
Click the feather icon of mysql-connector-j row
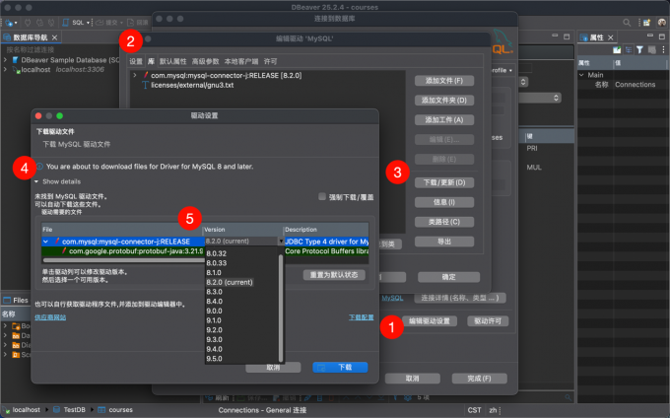click(x=57, y=242)
